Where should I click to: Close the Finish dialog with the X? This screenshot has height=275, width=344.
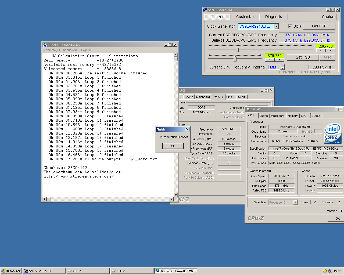click(187, 129)
